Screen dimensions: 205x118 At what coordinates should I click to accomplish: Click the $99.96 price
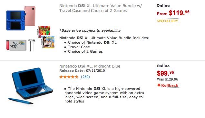pos(165,73)
